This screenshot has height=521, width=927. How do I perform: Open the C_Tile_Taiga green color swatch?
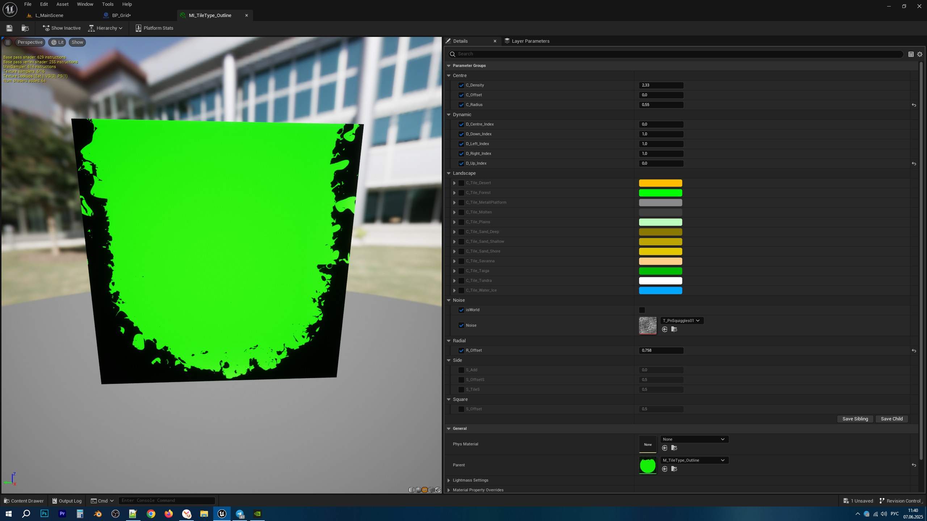tap(660, 271)
